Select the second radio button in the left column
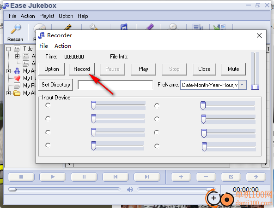This screenshot has width=274, height=208. [x=48, y=119]
